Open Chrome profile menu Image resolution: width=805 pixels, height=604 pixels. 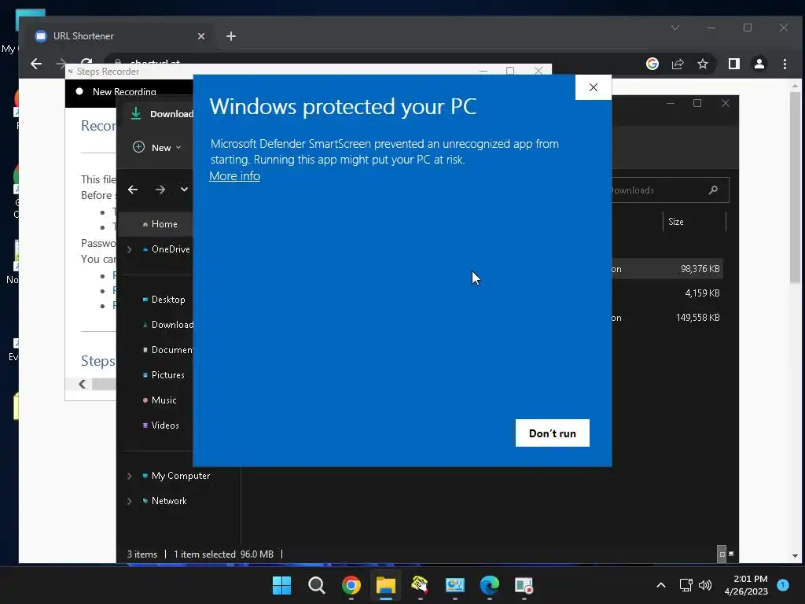click(x=759, y=64)
